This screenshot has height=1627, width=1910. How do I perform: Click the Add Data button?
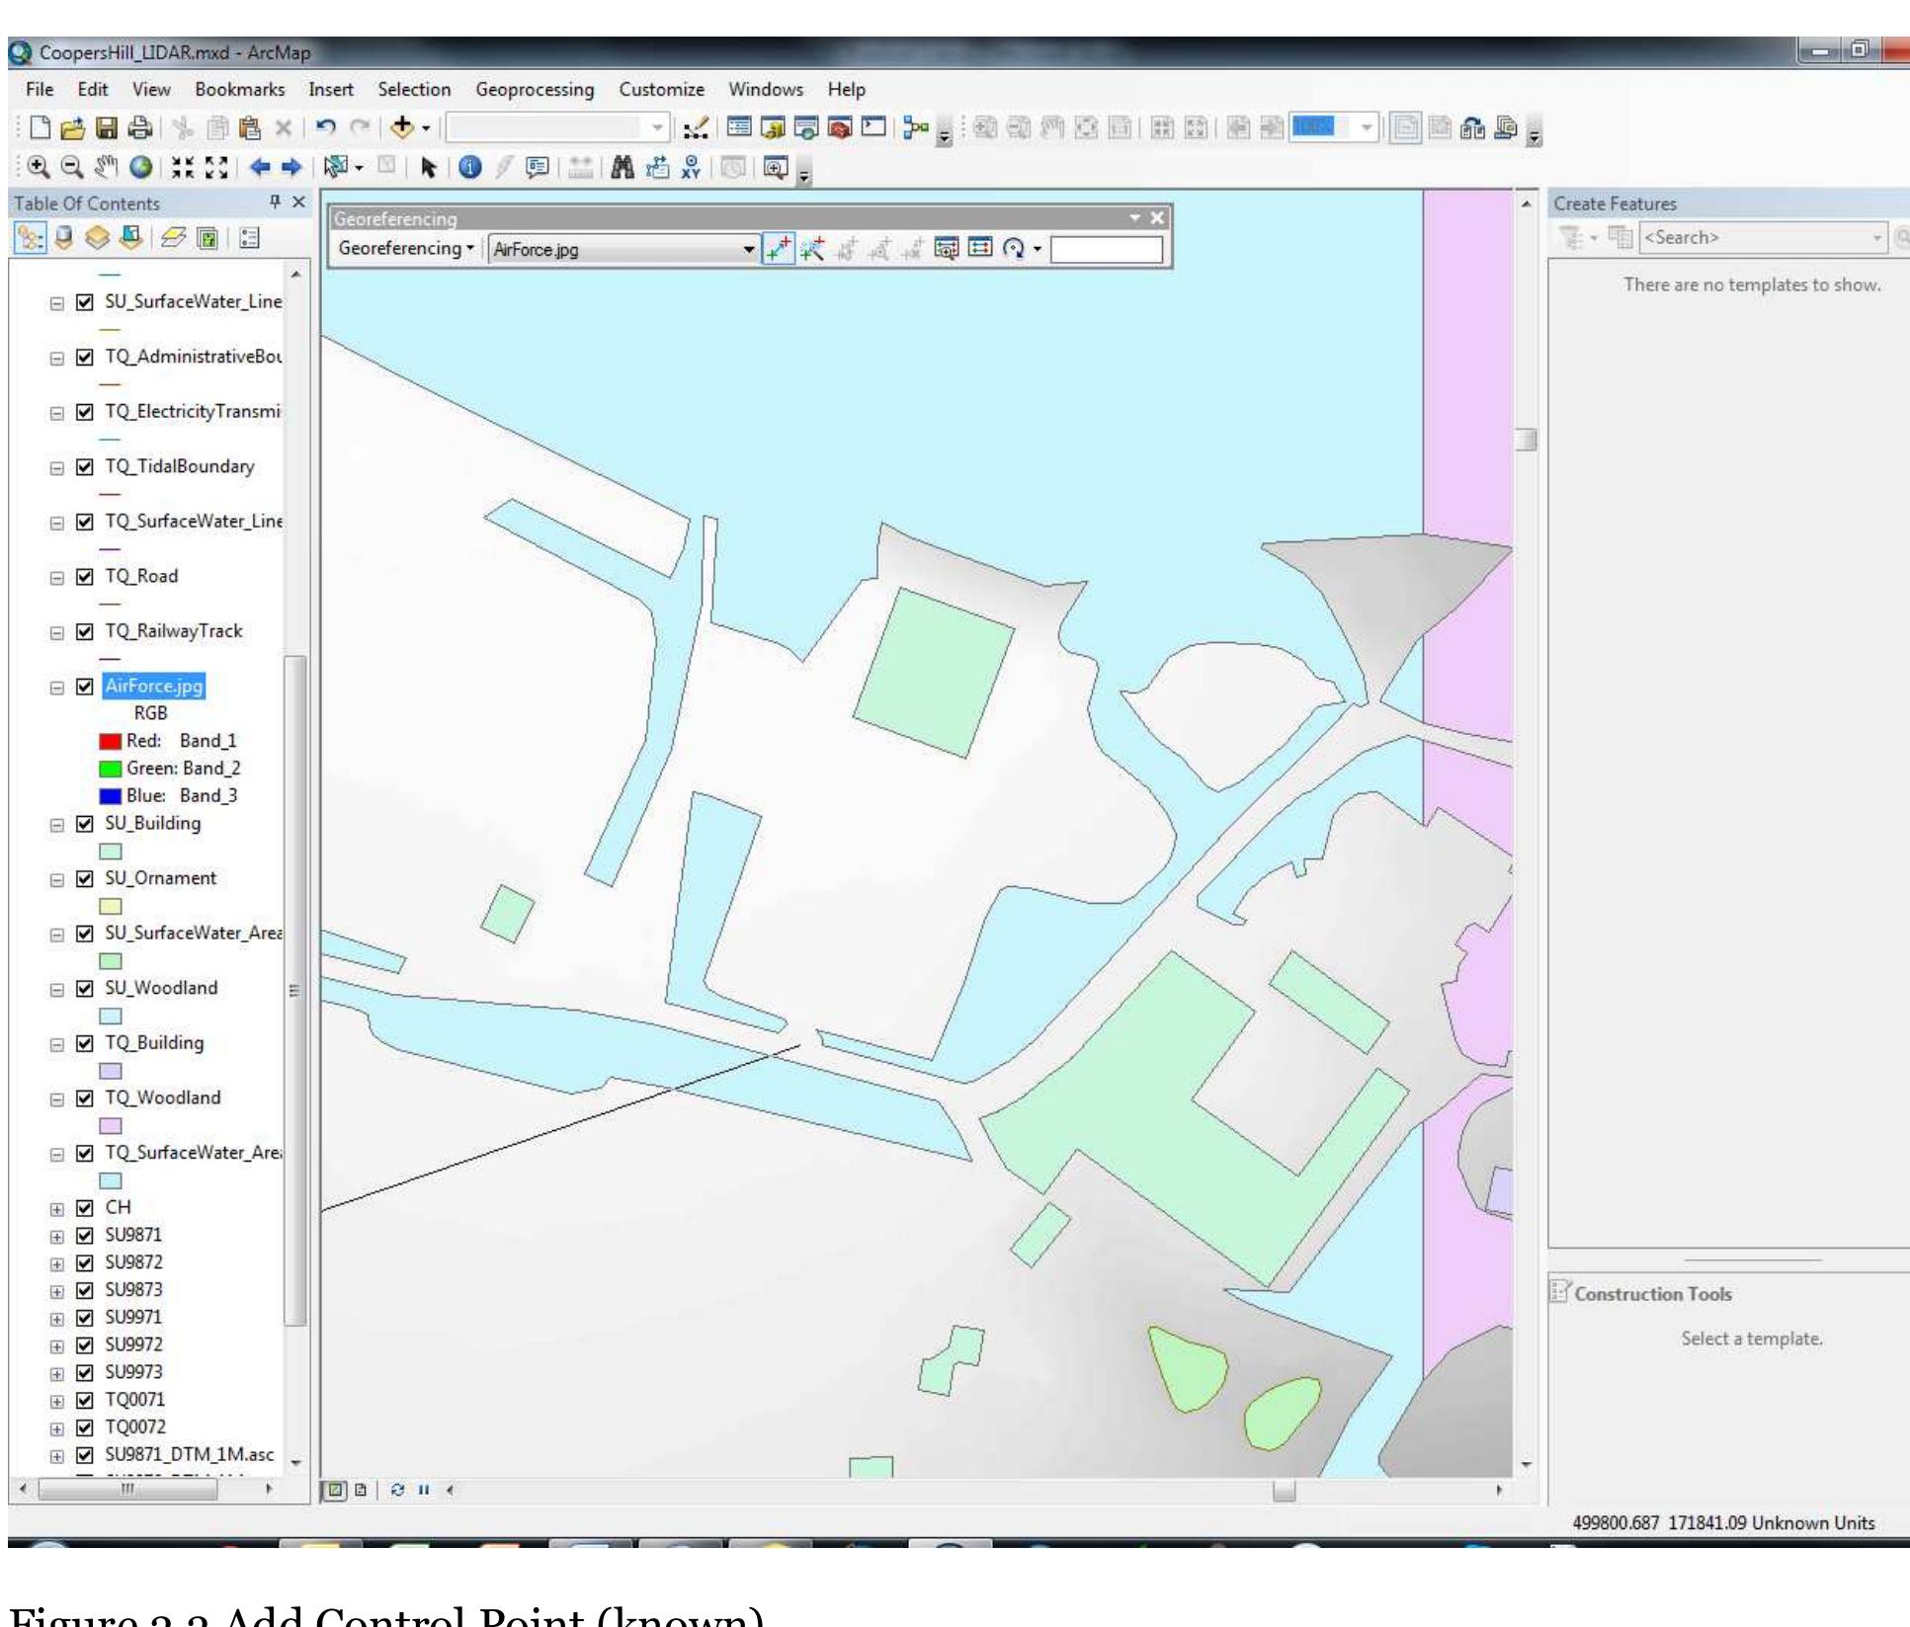(x=401, y=127)
